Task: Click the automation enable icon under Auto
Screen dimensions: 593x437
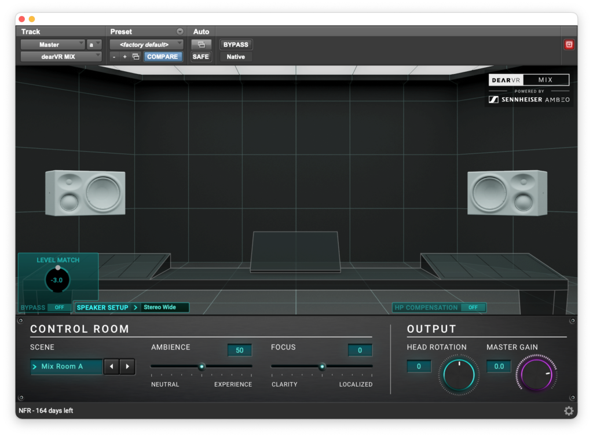Action: point(201,45)
